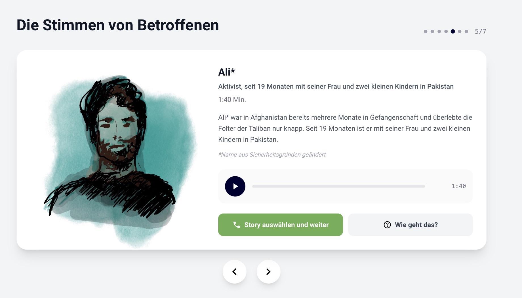Click the phone icon on green button
The width and height of the screenshot is (522, 298).
point(237,225)
